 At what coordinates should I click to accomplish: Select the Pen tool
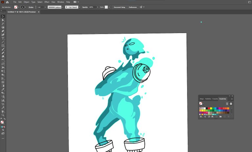3,31
